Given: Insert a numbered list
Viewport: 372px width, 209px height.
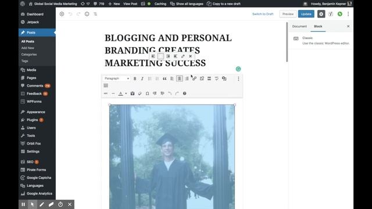Looking at the screenshot, I should tap(157, 79).
